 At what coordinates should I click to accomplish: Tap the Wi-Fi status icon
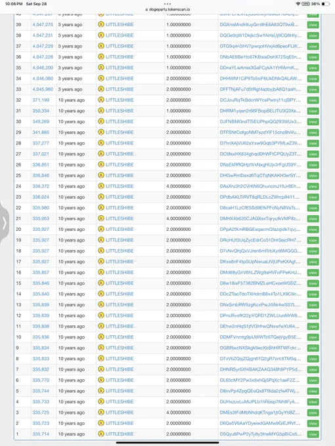coord(298,4)
